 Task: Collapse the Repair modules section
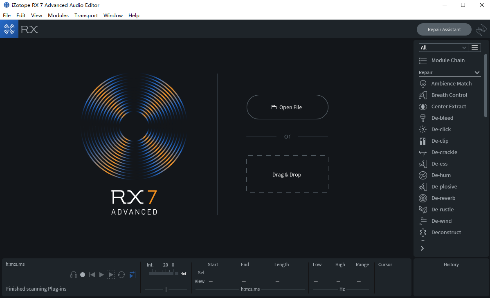click(x=477, y=72)
